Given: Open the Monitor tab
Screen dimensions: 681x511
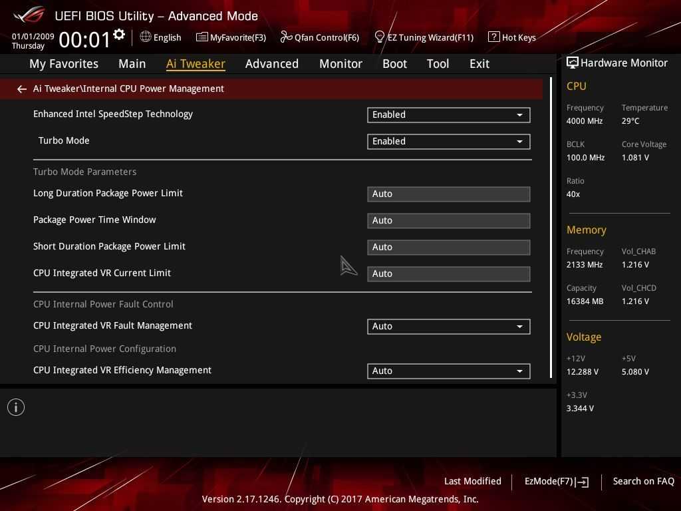Looking at the screenshot, I should point(340,64).
